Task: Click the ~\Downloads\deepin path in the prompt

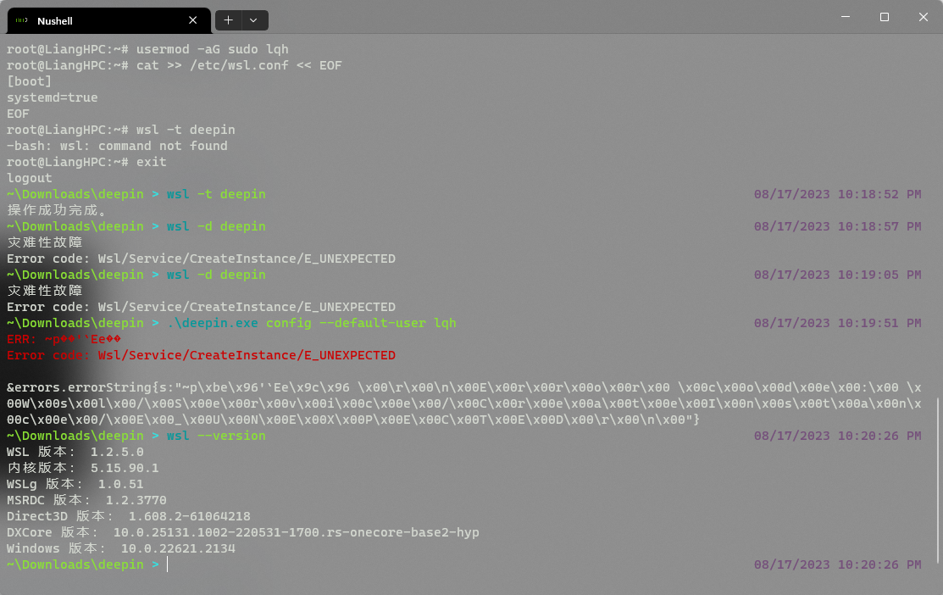Action: click(75, 564)
